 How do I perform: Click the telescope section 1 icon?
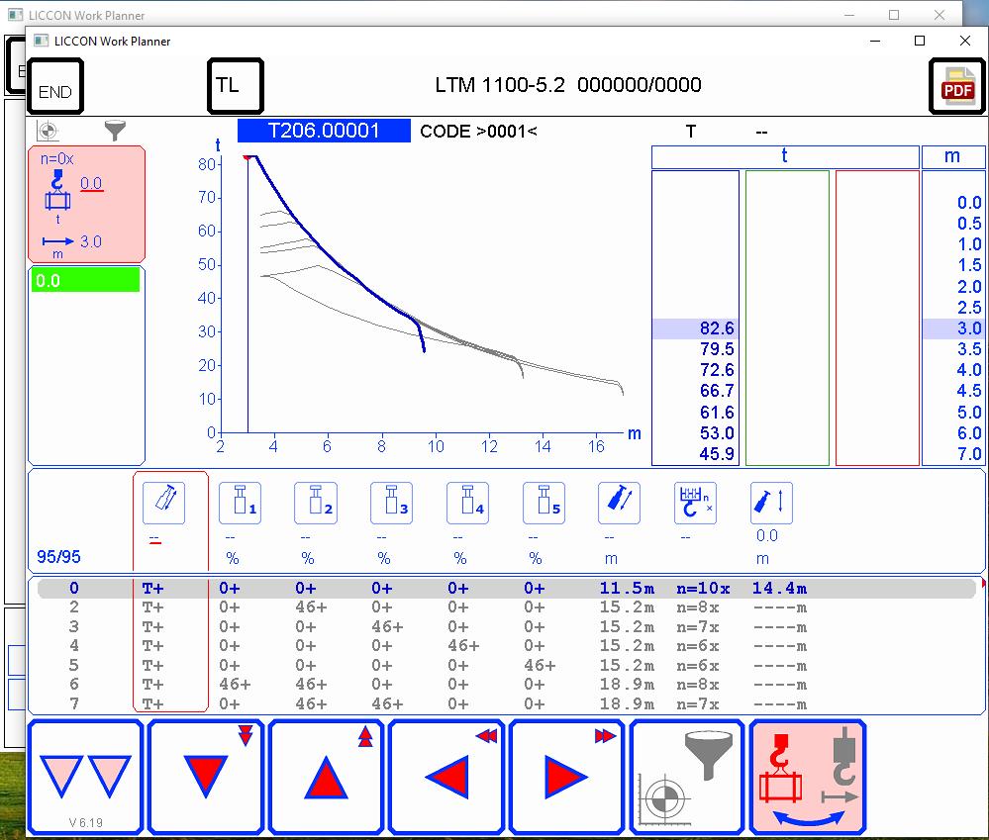pos(240,503)
